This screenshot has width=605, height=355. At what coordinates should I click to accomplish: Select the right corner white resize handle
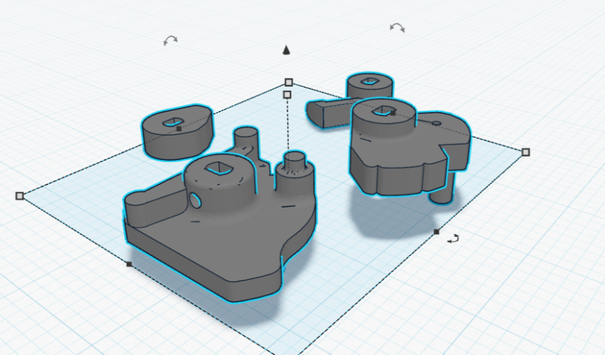pos(525,152)
